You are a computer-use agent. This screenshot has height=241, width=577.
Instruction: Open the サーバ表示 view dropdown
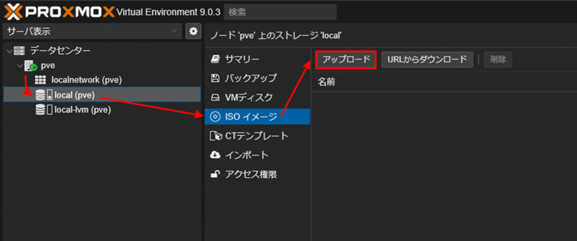(x=92, y=32)
